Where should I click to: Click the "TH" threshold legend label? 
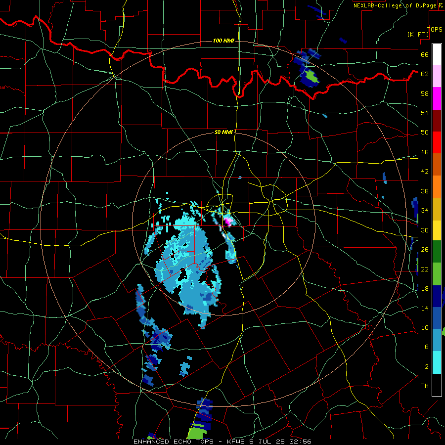pos(425,386)
